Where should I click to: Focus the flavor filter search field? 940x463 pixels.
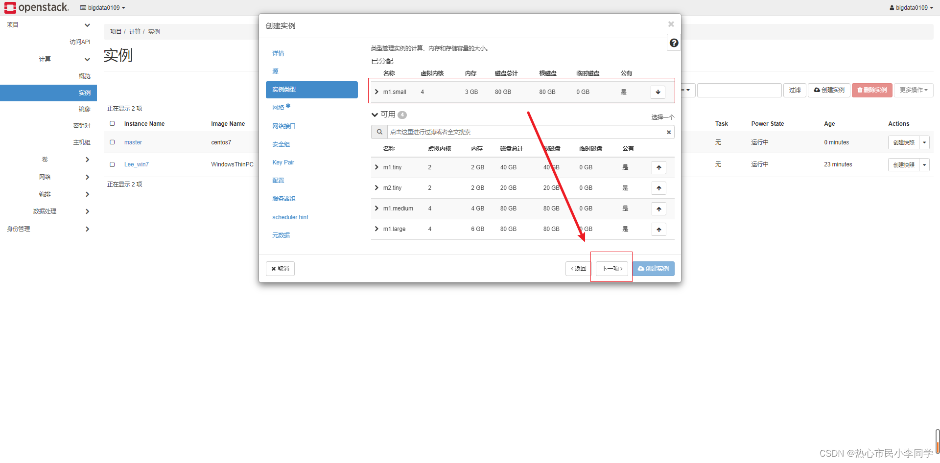coord(526,132)
